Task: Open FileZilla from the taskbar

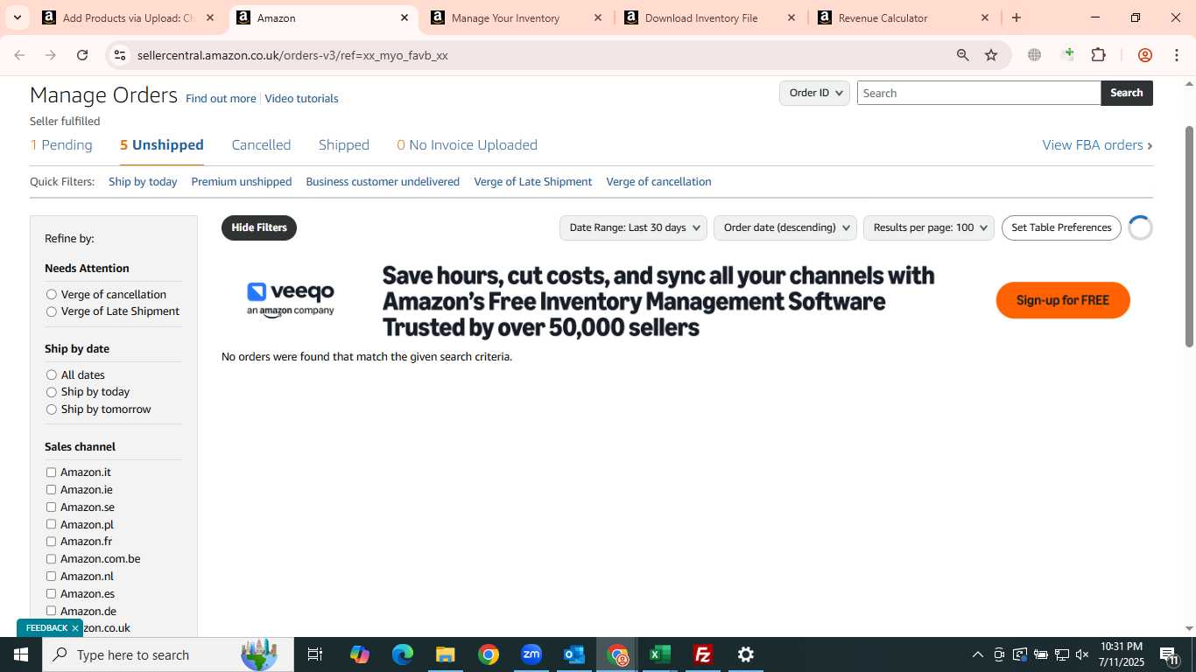Action: click(x=703, y=654)
